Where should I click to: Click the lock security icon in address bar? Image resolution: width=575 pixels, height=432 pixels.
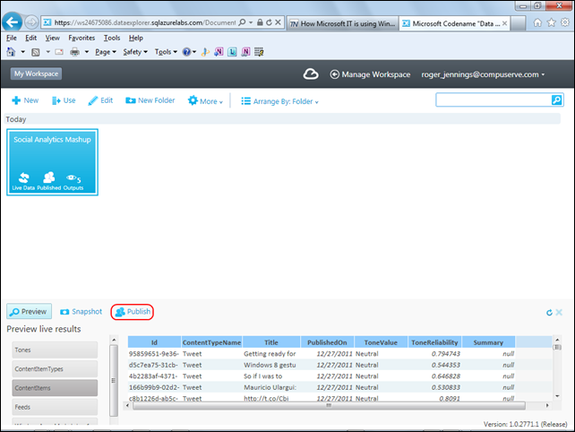260,22
